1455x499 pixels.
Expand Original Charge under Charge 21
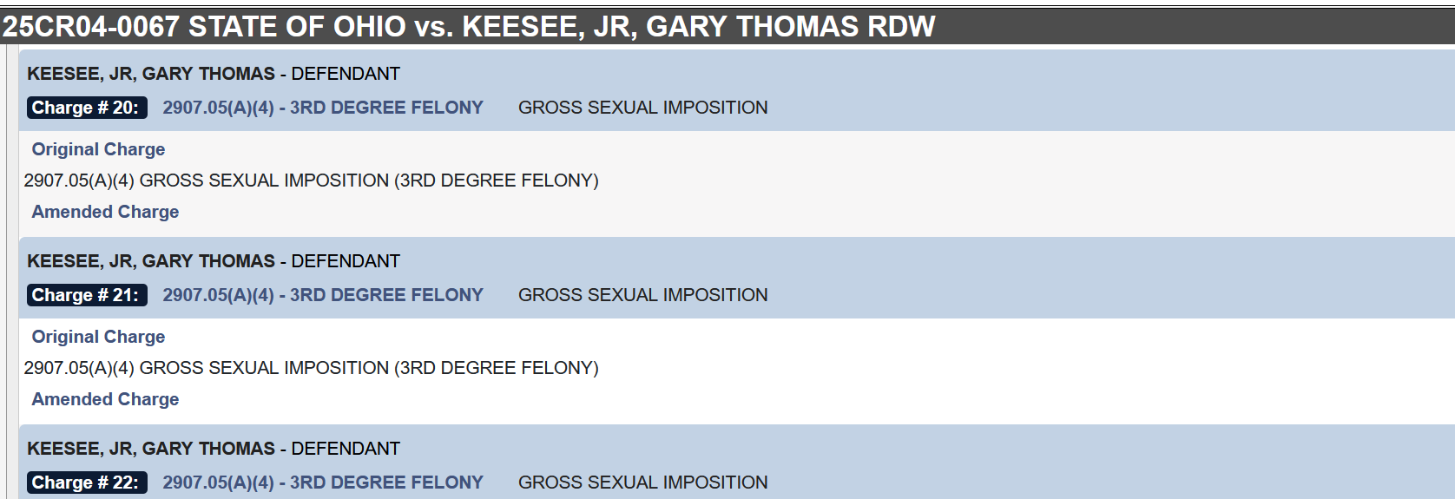coord(98,337)
